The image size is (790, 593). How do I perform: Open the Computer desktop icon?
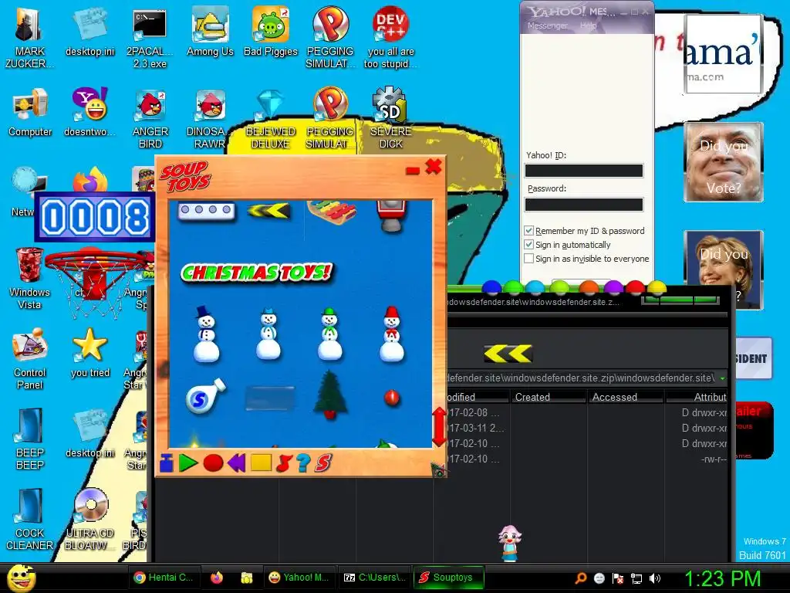(x=30, y=113)
